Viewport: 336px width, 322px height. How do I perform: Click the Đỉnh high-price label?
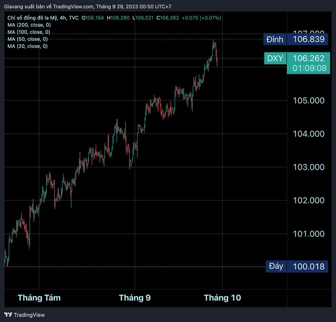[275, 39]
